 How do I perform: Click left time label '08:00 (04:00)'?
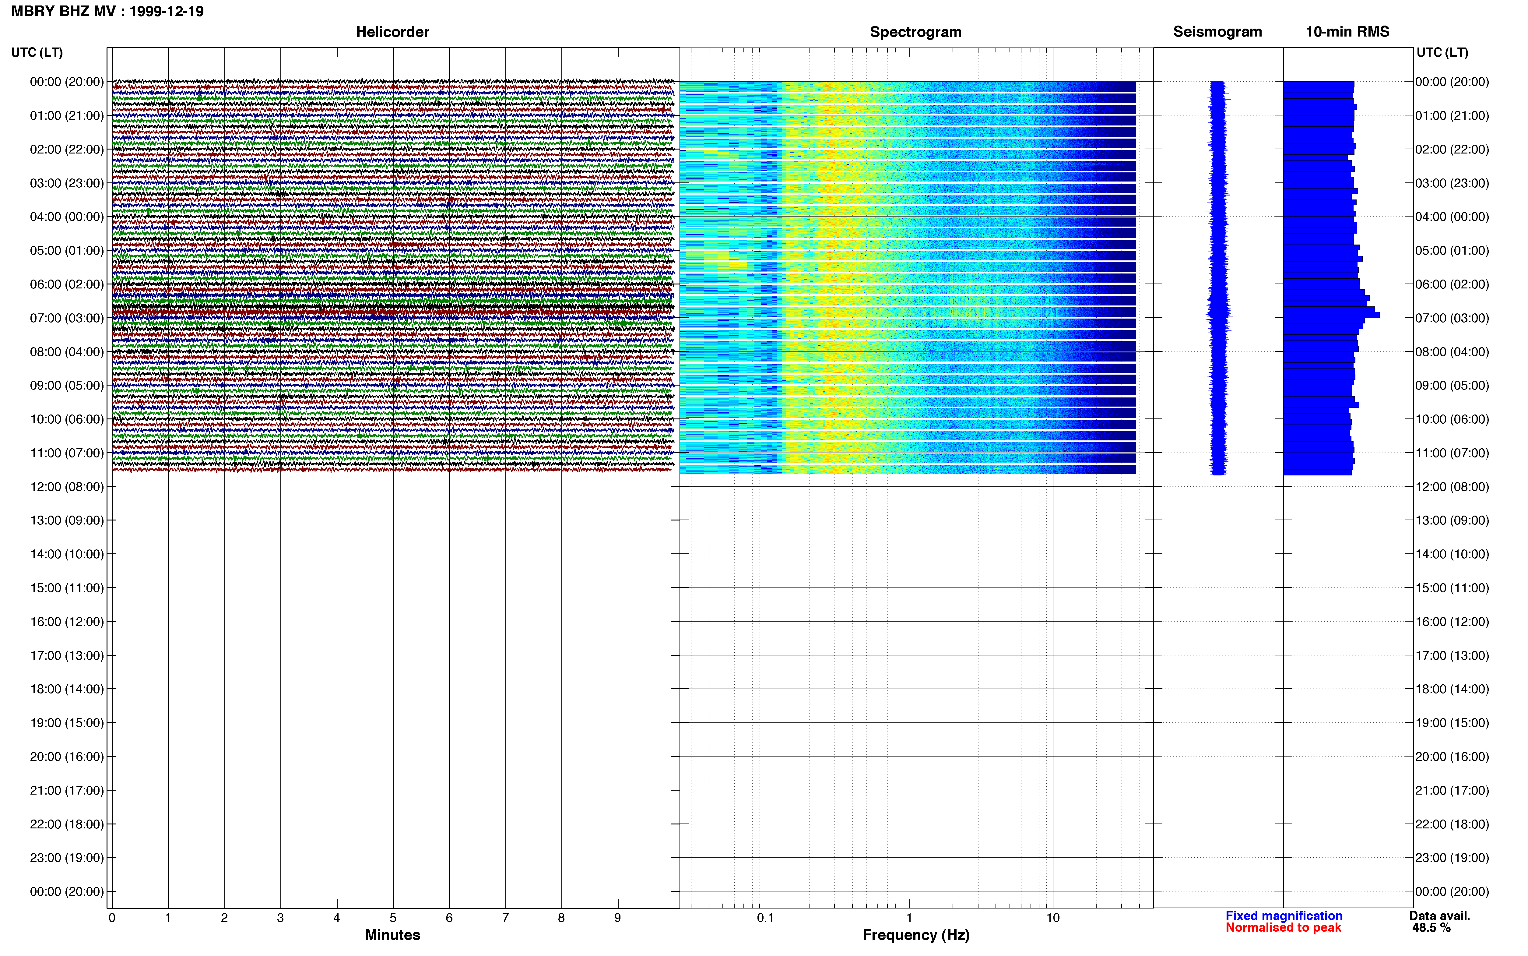pyautogui.click(x=67, y=351)
